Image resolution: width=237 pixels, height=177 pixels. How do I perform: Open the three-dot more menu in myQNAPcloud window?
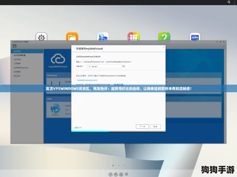coord(223,46)
